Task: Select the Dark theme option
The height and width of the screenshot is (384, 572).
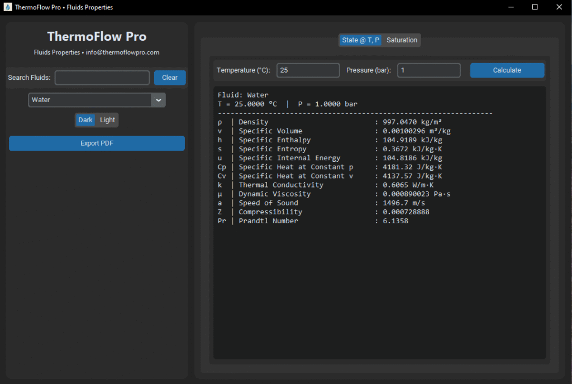Action: tap(85, 120)
